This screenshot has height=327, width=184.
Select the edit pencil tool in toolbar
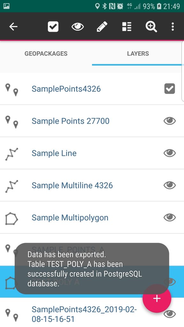pyautogui.click(x=102, y=27)
